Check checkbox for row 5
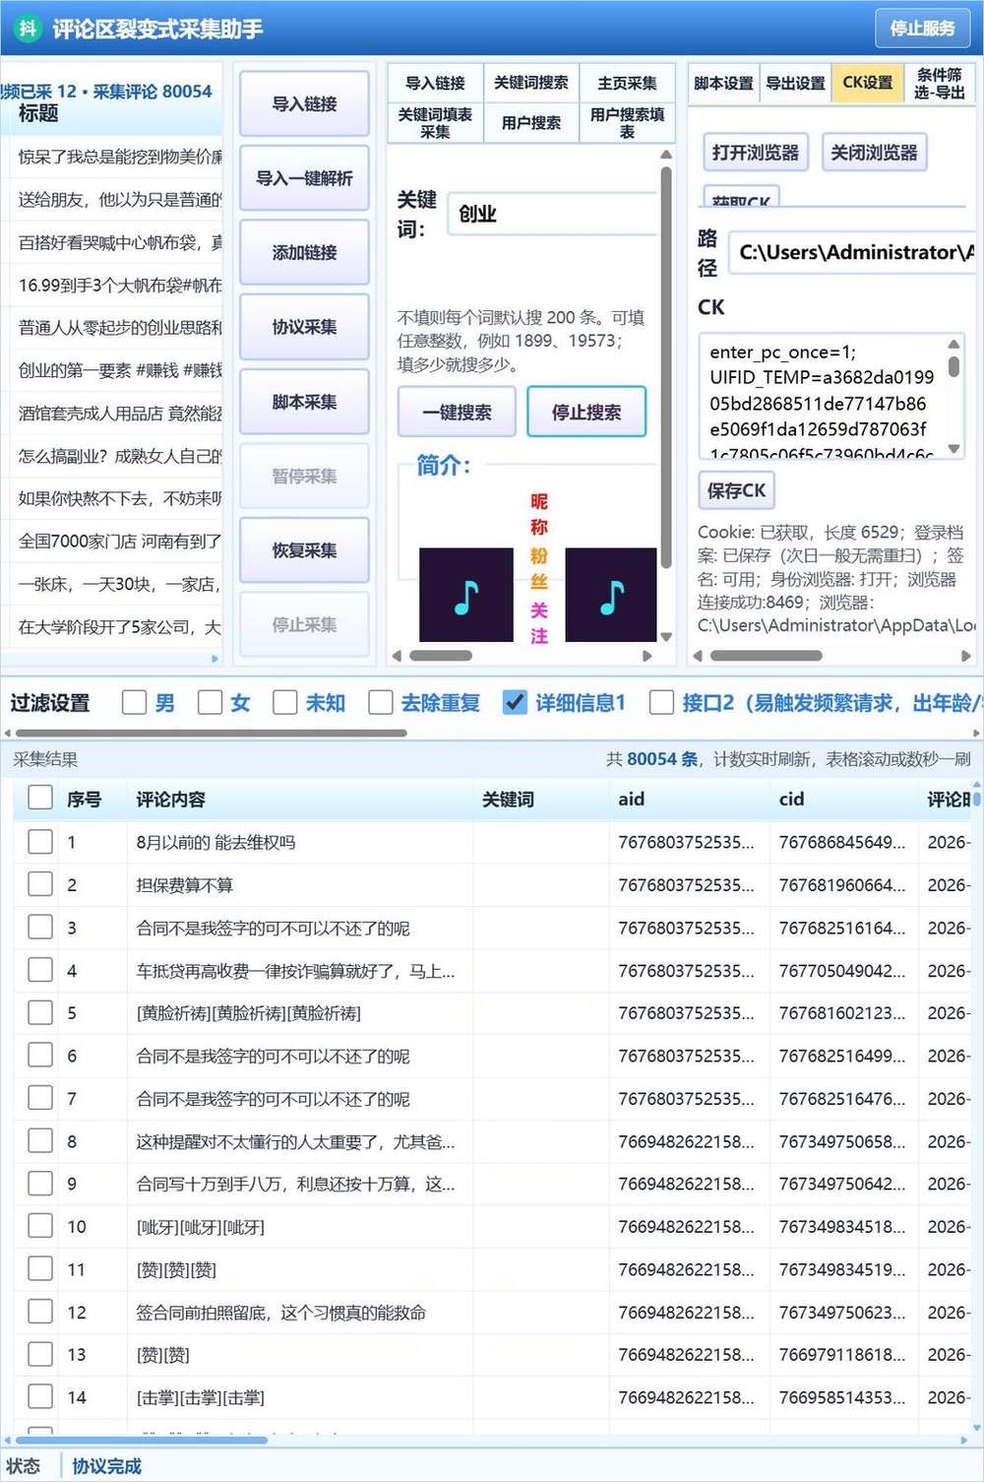The image size is (984, 1482). [40, 1012]
